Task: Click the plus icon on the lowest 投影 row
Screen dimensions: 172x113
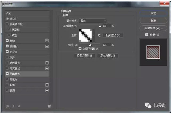Action: pos(47,91)
